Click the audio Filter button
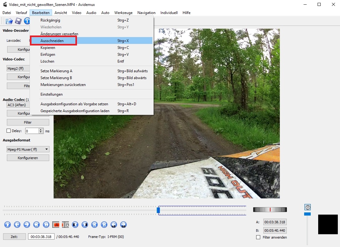The image size is (340, 247). click(28, 122)
